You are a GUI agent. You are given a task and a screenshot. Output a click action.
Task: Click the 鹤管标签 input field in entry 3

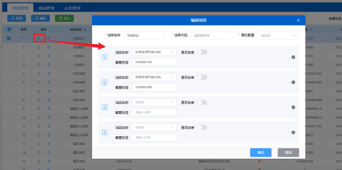coord(154,112)
